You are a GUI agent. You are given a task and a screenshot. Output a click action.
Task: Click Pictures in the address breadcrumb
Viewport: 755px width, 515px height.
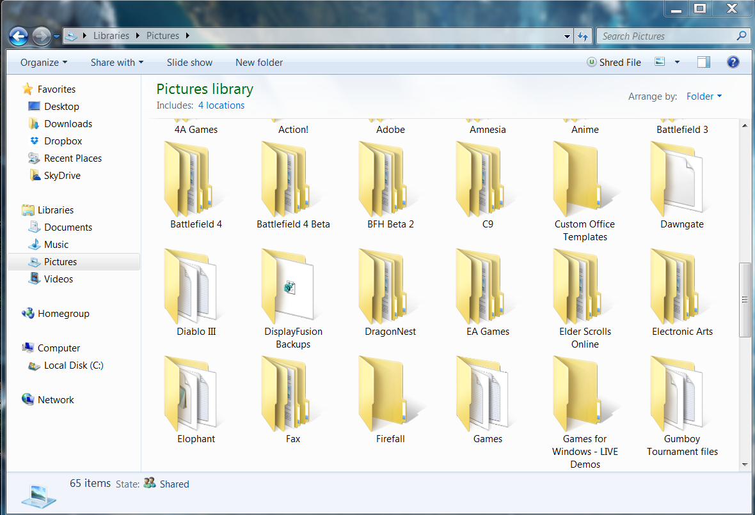163,36
